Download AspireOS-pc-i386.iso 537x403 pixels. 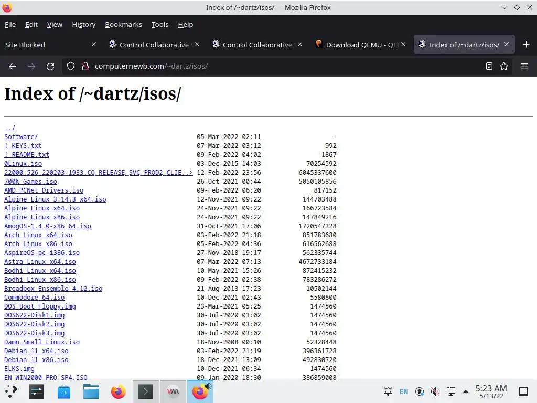click(42, 252)
